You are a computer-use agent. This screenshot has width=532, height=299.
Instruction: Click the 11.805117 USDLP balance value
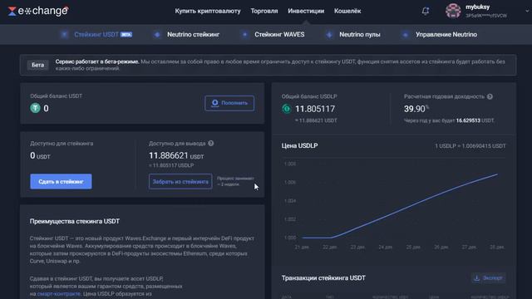click(x=315, y=109)
